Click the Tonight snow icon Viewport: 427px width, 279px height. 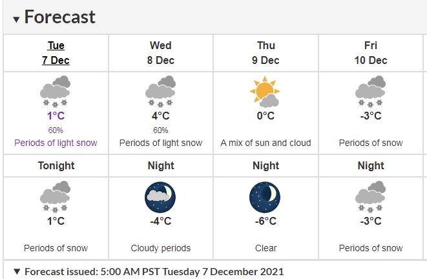[55, 196]
